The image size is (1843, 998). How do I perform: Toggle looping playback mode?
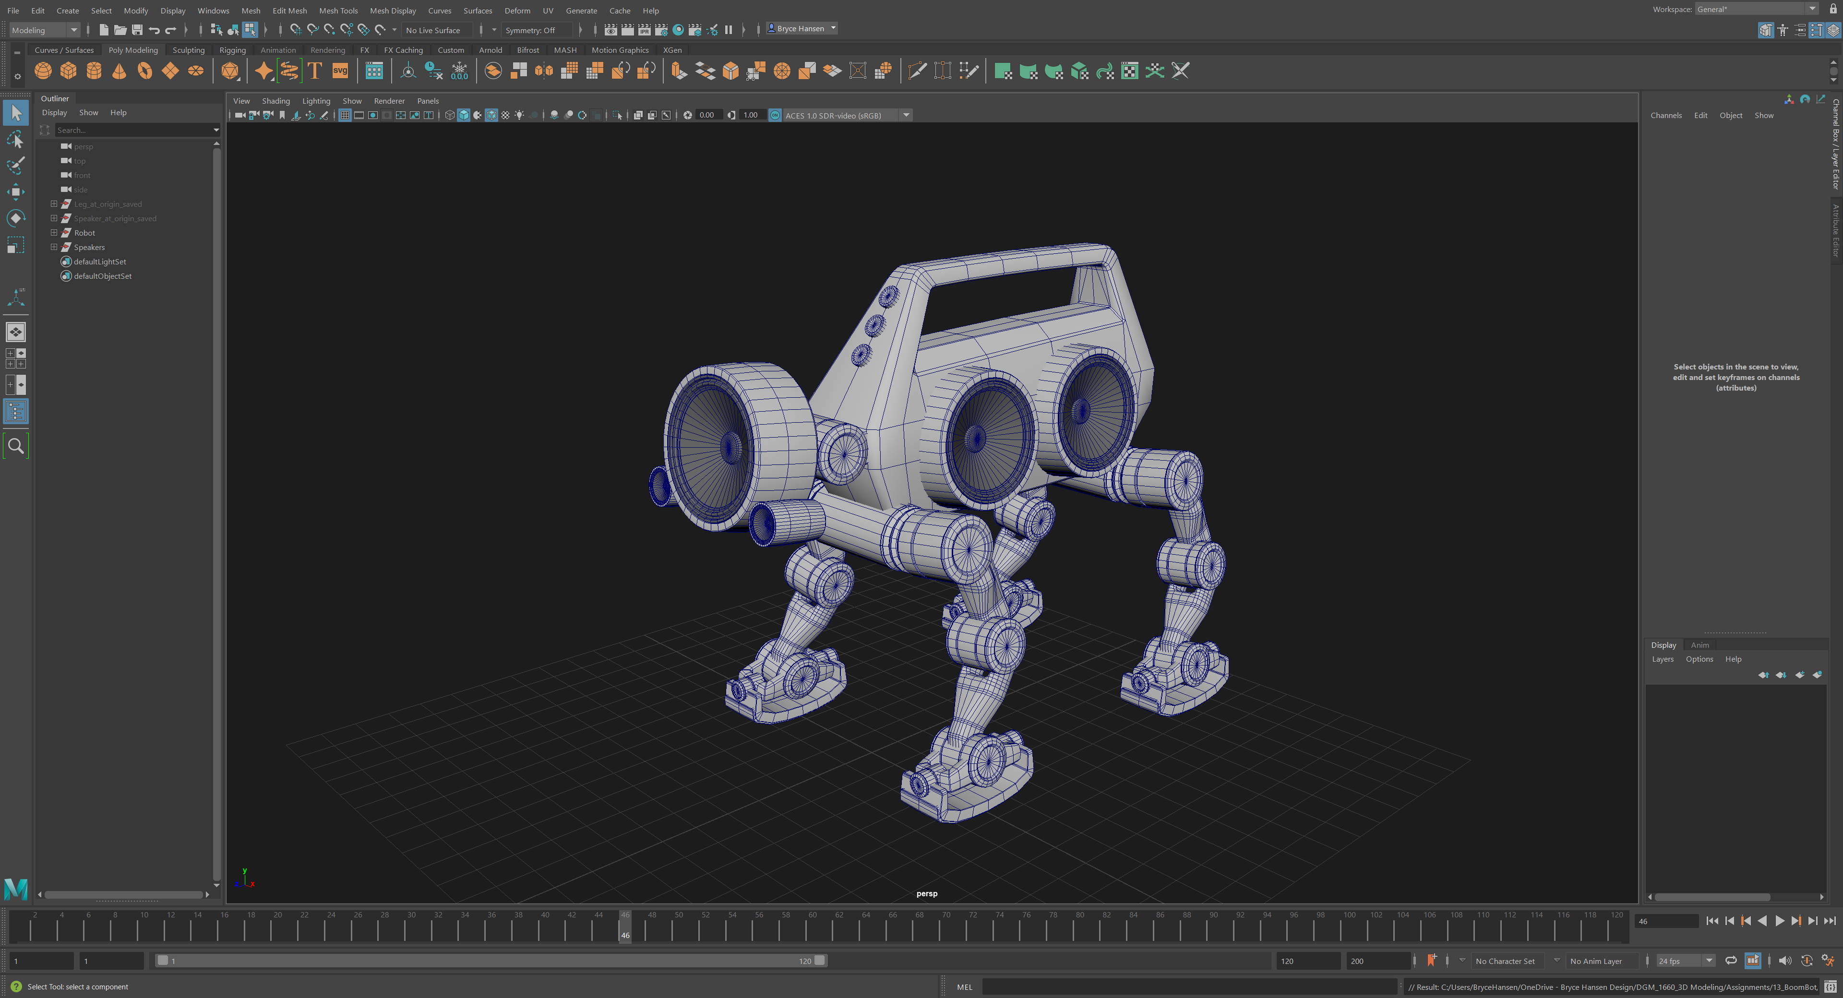coord(1731,961)
